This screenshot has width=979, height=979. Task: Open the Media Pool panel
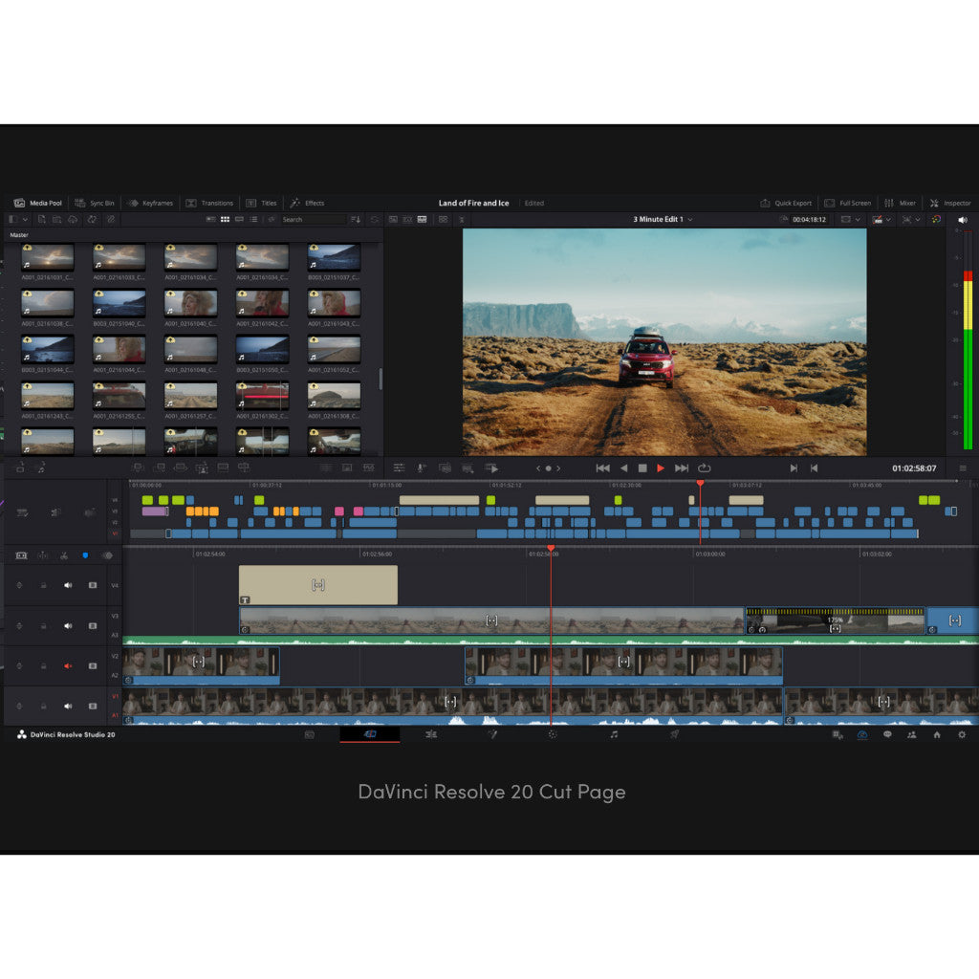coord(38,203)
